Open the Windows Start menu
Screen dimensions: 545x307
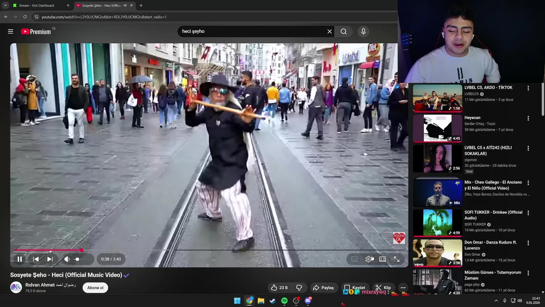point(237,301)
